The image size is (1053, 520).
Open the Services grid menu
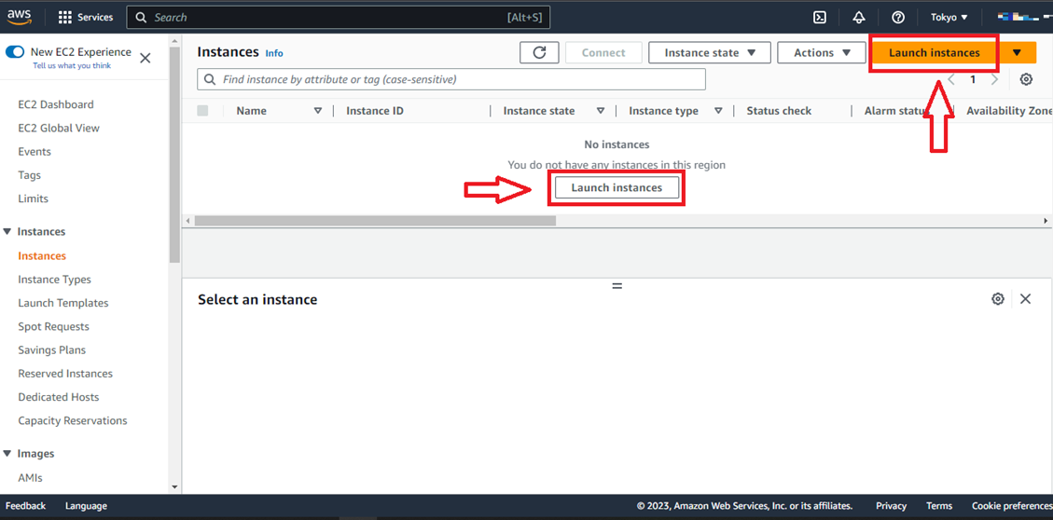pos(86,18)
